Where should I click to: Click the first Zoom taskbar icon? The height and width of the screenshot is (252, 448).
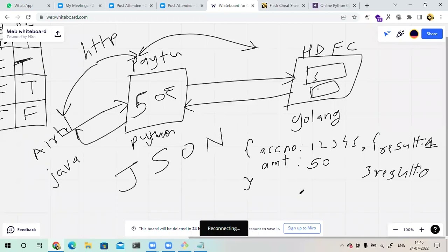click(152, 246)
